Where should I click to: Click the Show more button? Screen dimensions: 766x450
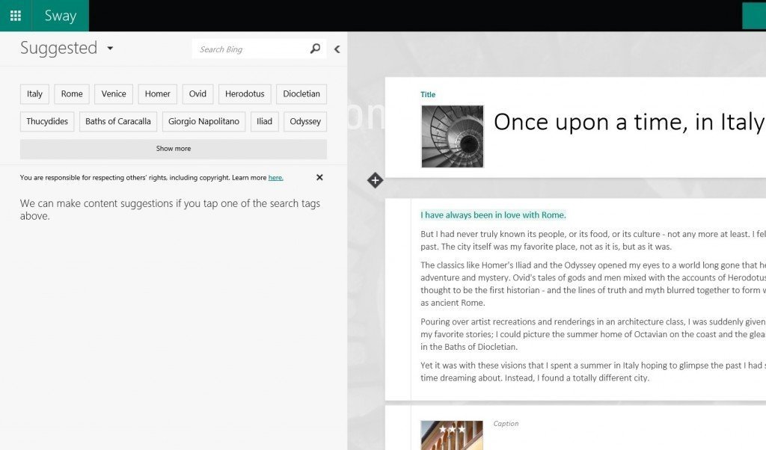tap(173, 149)
